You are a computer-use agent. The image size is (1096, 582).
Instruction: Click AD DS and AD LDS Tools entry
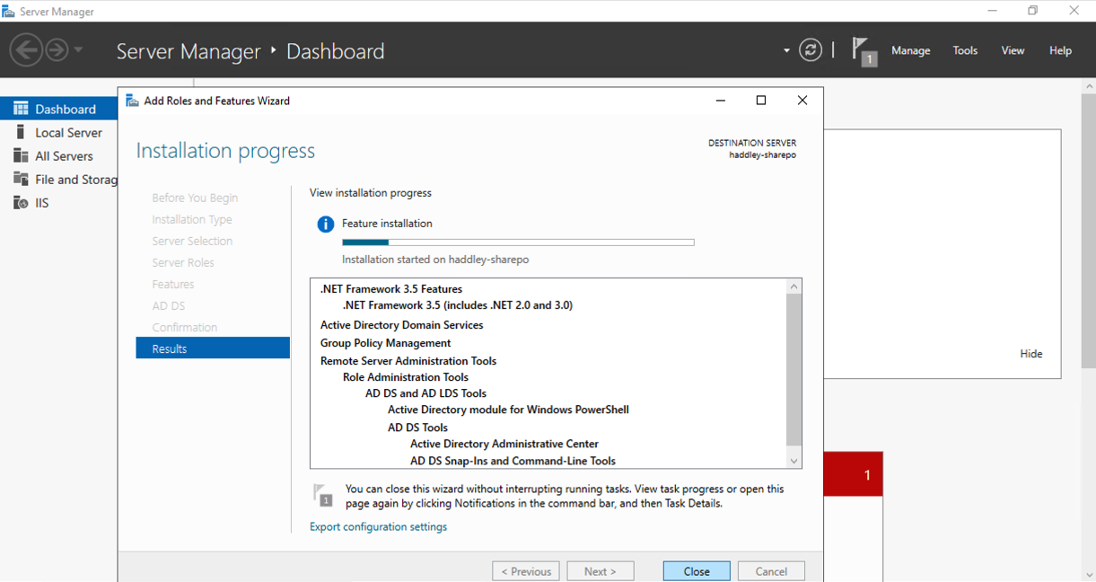click(426, 393)
